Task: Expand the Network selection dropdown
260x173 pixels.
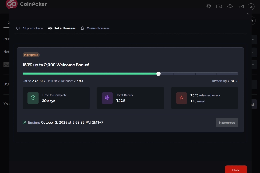Action: pyautogui.click(x=253, y=52)
